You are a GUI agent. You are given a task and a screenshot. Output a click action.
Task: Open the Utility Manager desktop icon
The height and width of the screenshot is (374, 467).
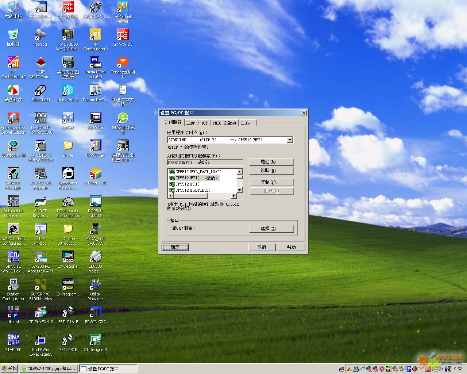96,289
